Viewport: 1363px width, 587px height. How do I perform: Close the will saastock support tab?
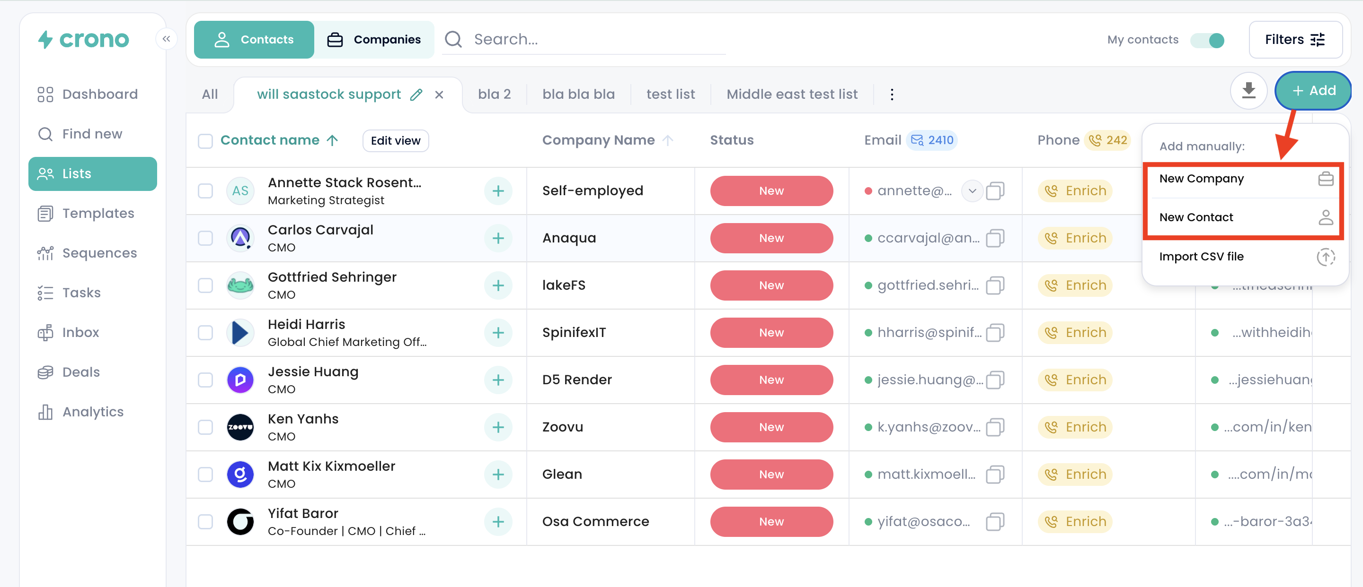439,95
